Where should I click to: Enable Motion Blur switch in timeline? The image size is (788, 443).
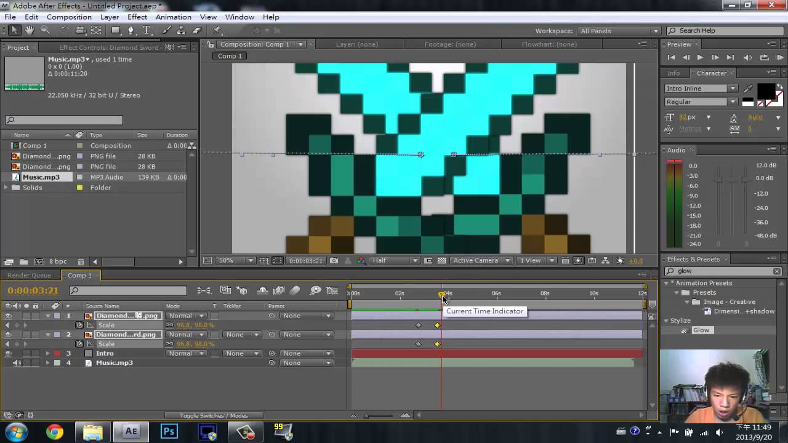(x=295, y=290)
